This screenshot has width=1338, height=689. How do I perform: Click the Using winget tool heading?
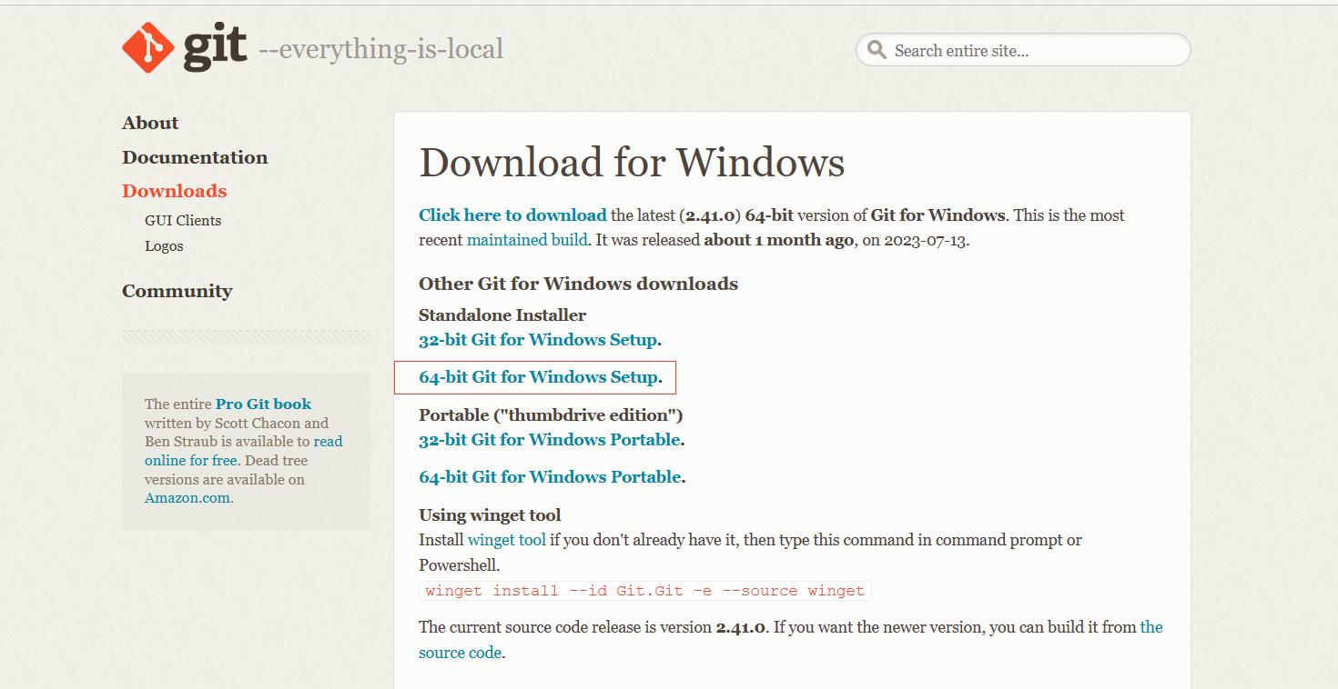pyautogui.click(x=490, y=515)
